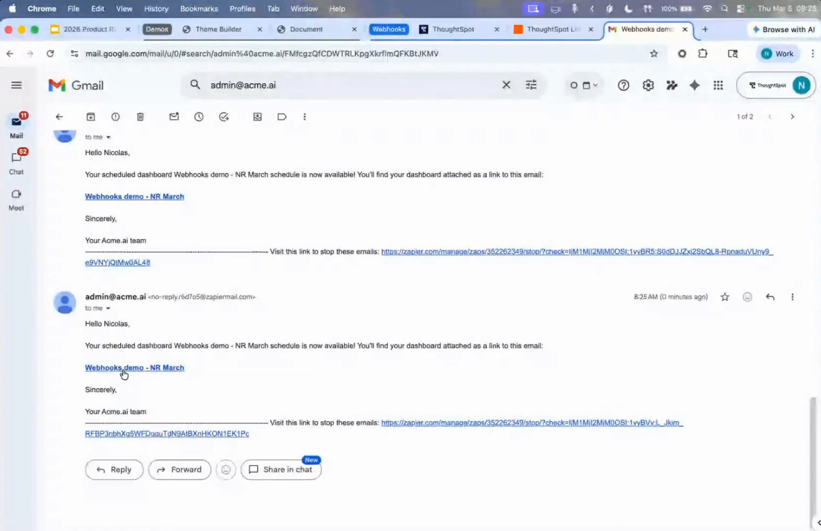The width and height of the screenshot is (821, 531).
Task: Open the Labels icon in toolbar
Action: [x=282, y=117]
